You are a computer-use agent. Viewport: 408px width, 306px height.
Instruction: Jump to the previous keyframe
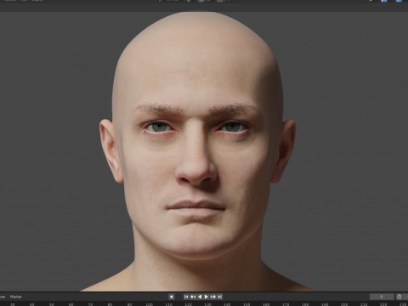pos(193,297)
